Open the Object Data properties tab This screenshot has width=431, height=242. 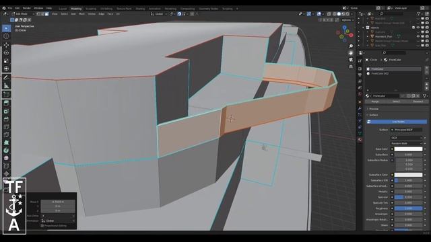(x=360, y=133)
